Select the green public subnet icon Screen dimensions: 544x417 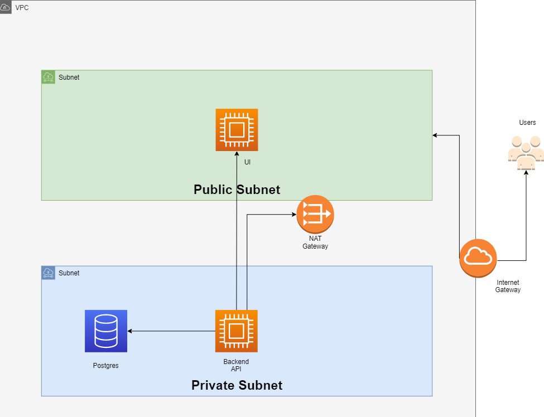coord(48,77)
